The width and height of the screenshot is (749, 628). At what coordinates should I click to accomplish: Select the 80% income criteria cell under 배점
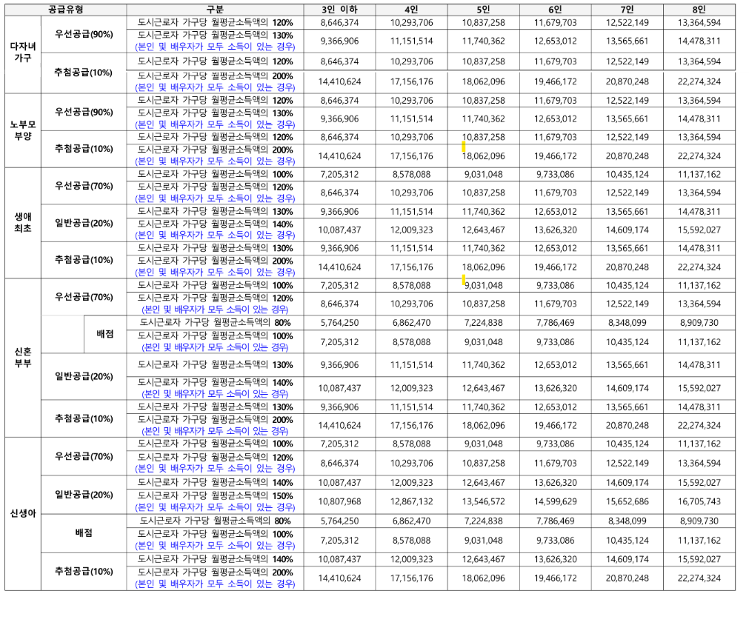click(215, 323)
